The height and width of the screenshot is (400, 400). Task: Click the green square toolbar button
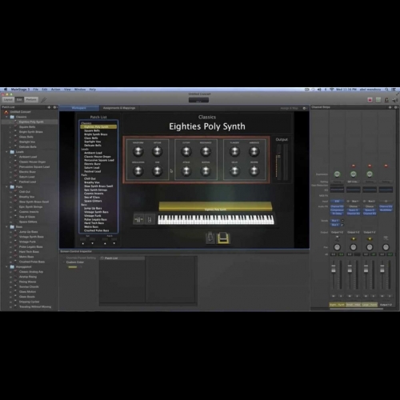point(378,100)
